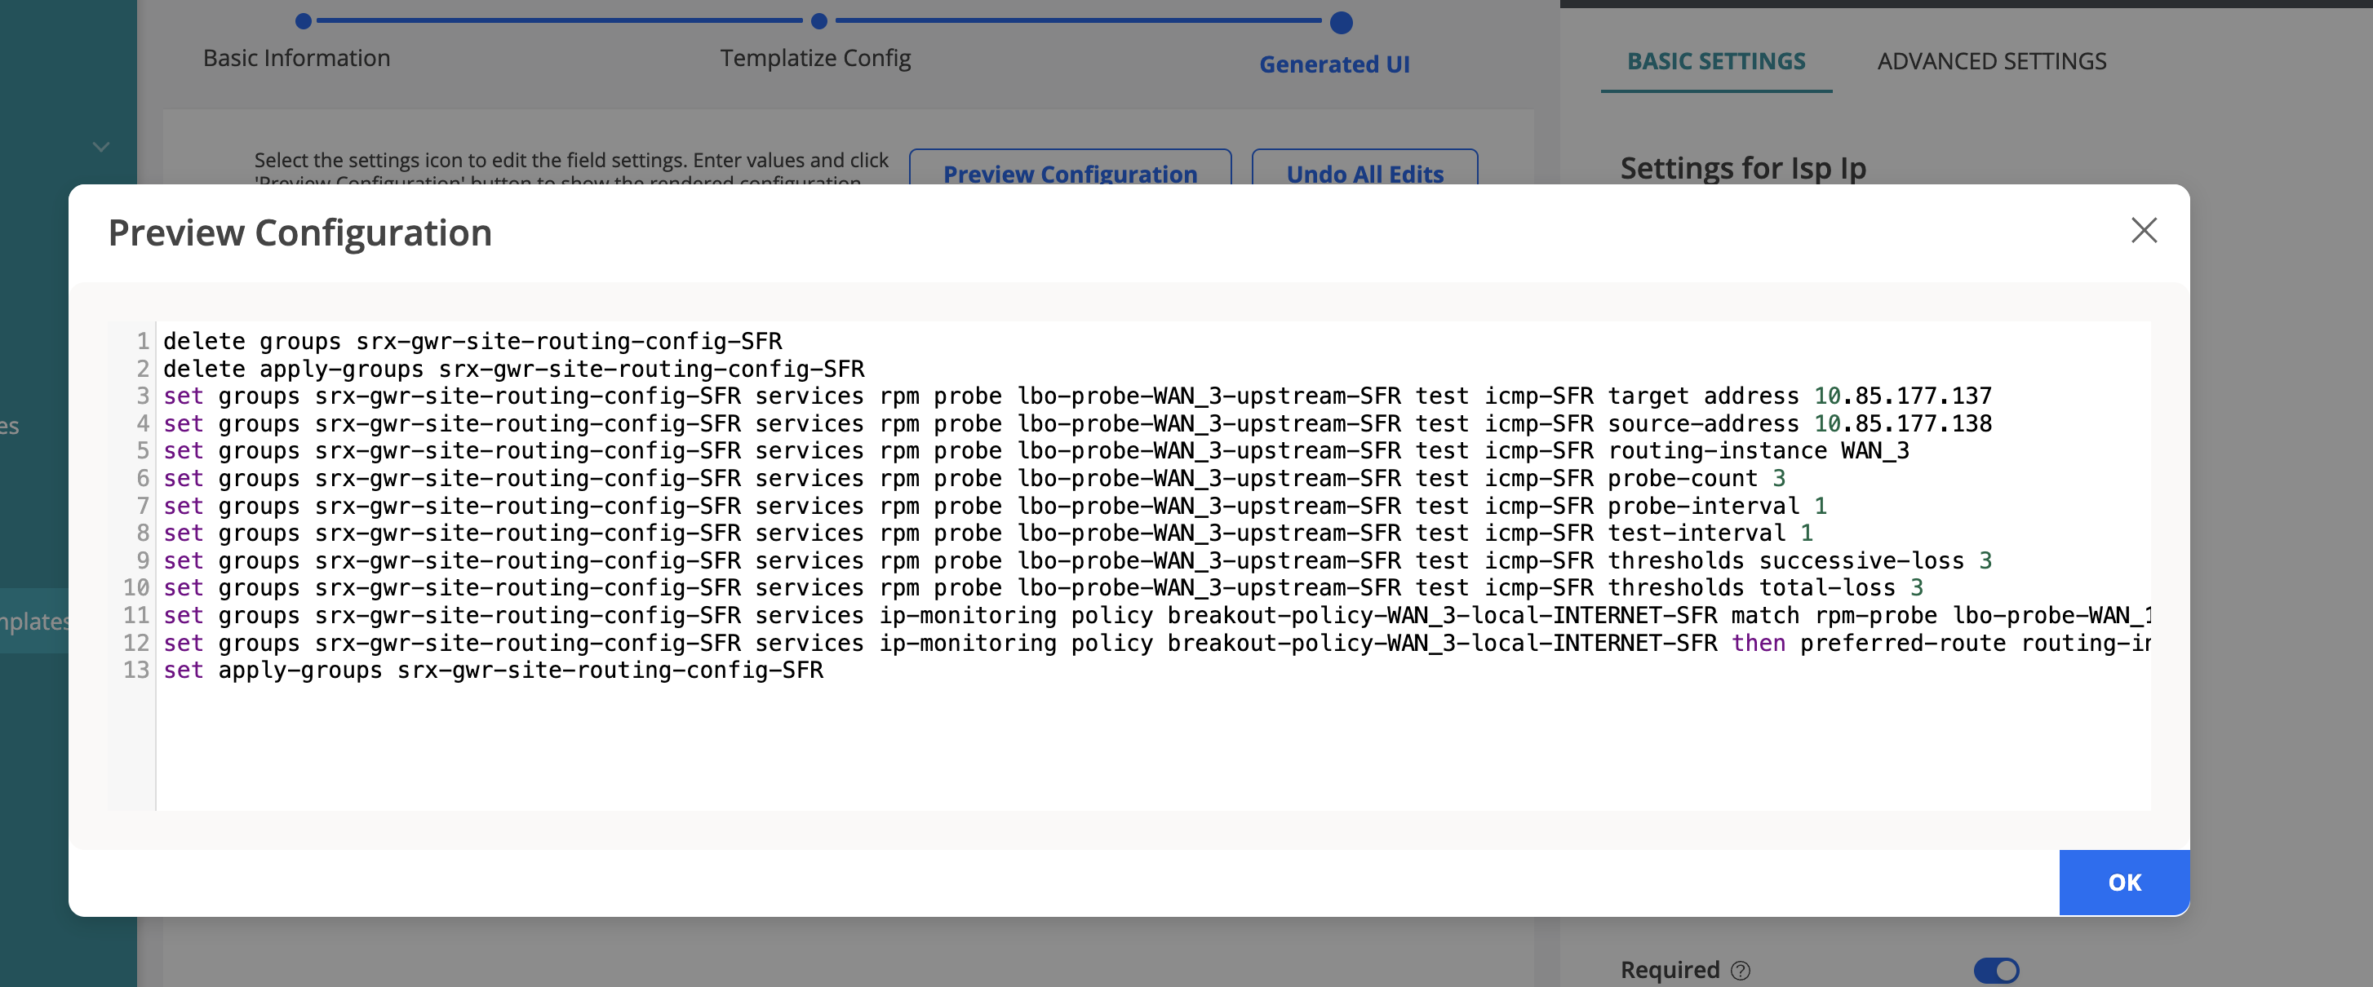This screenshot has height=987, width=2373.
Task: Click the OK button
Action: 2124,882
